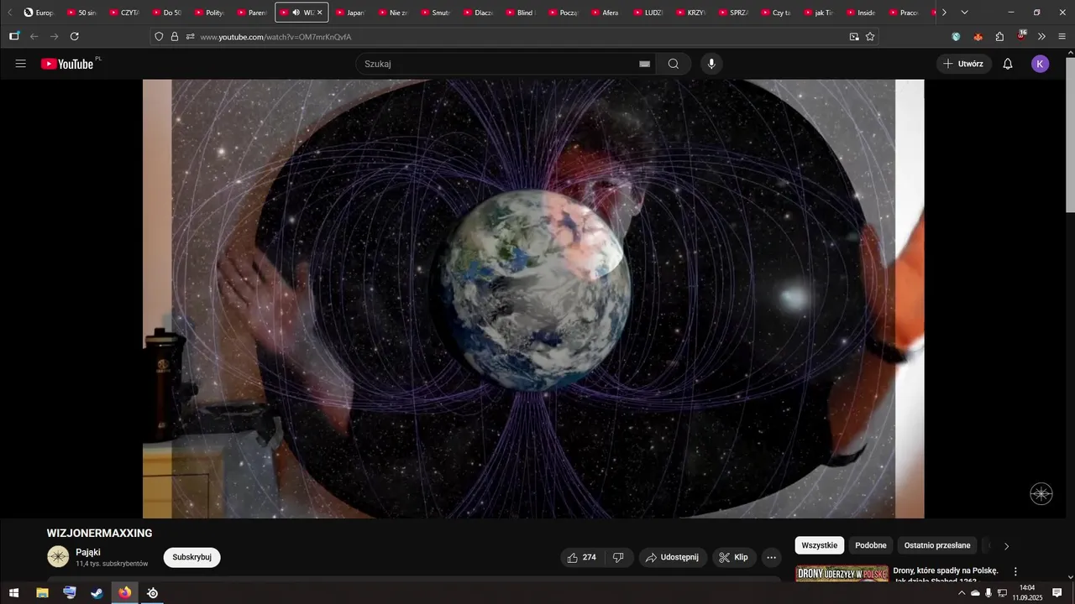This screenshot has width=1075, height=604.
Task: Switch to the KRZYW tab
Action: pyautogui.click(x=690, y=13)
